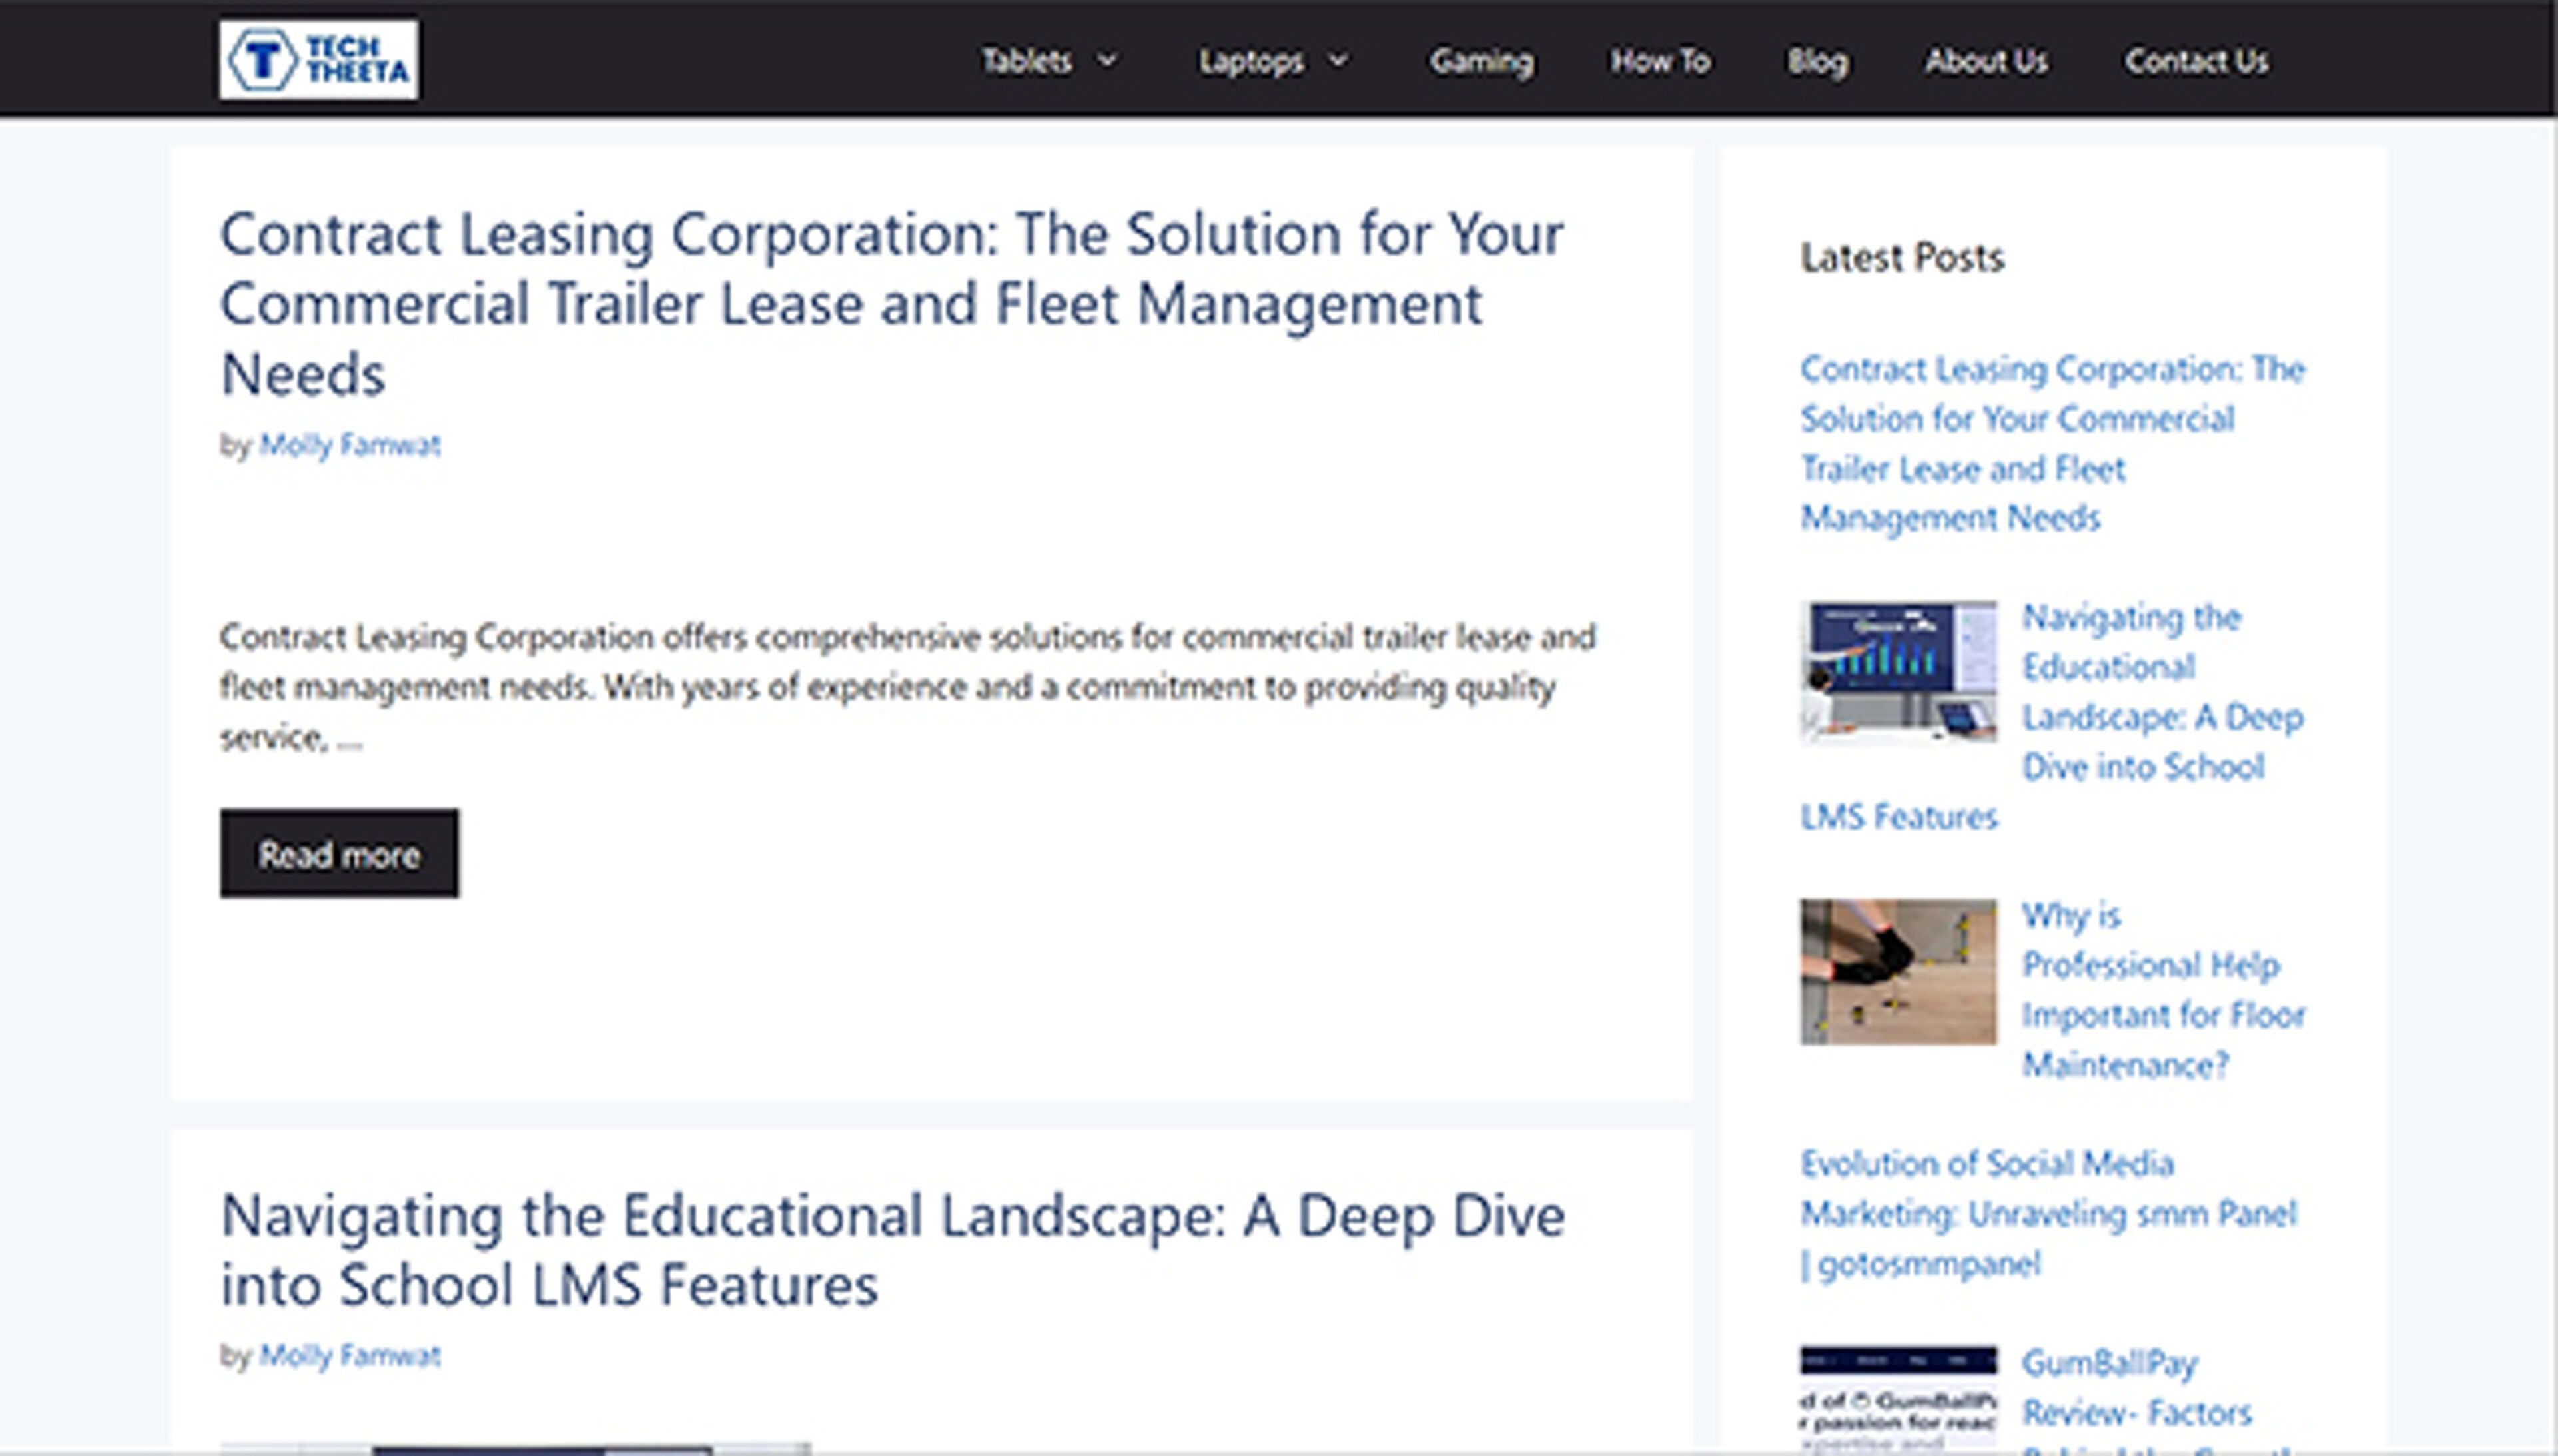Expand the Tablets menu chevron

coord(1107,61)
